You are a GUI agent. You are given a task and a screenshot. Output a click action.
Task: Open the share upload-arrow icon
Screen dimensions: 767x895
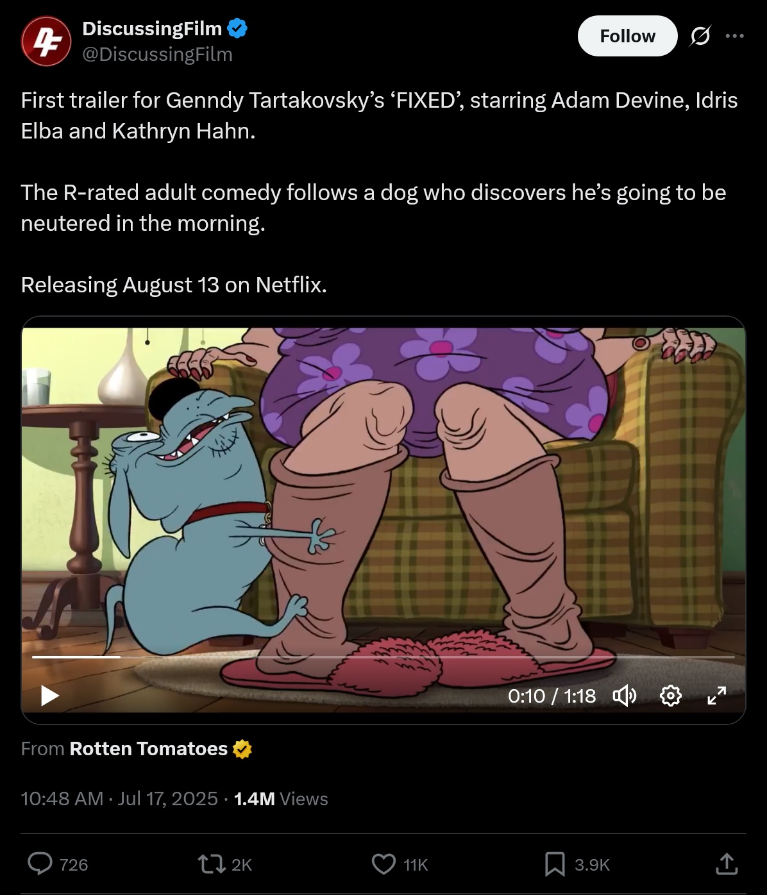click(x=727, y=864)
